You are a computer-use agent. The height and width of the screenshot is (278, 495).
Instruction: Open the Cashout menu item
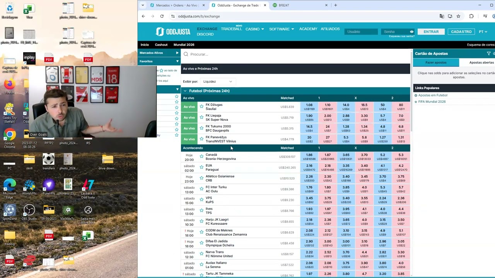161,45
